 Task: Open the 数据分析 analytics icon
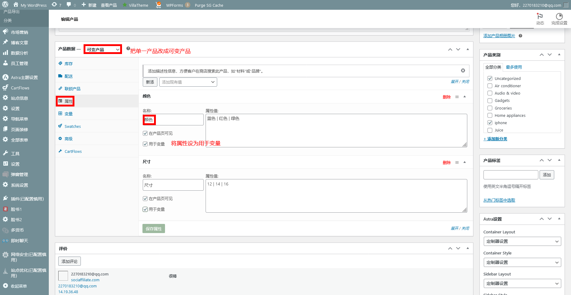point(5,53)
